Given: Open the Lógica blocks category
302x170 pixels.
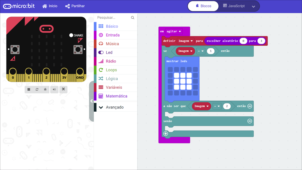Looking at the screenshot, I should click(116, 79).
